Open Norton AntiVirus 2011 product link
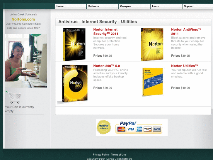Screen dimensions: 213x160 (x=186, y=32)
